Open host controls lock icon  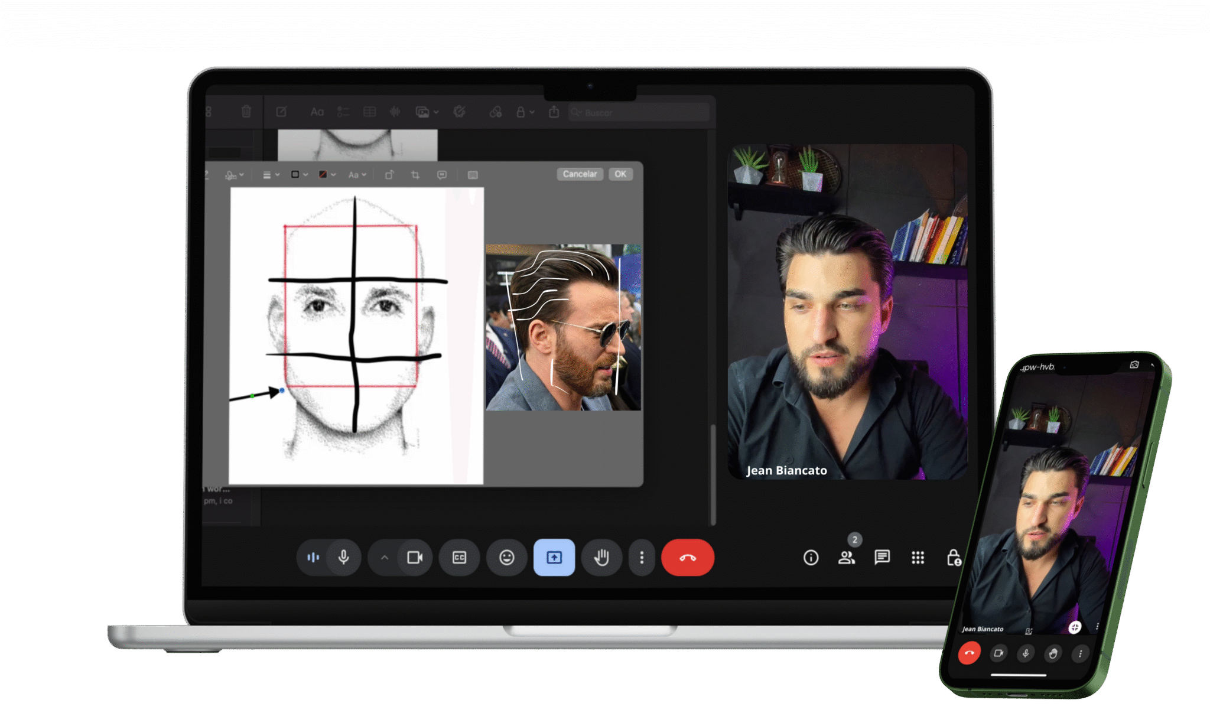coord(954,558)
